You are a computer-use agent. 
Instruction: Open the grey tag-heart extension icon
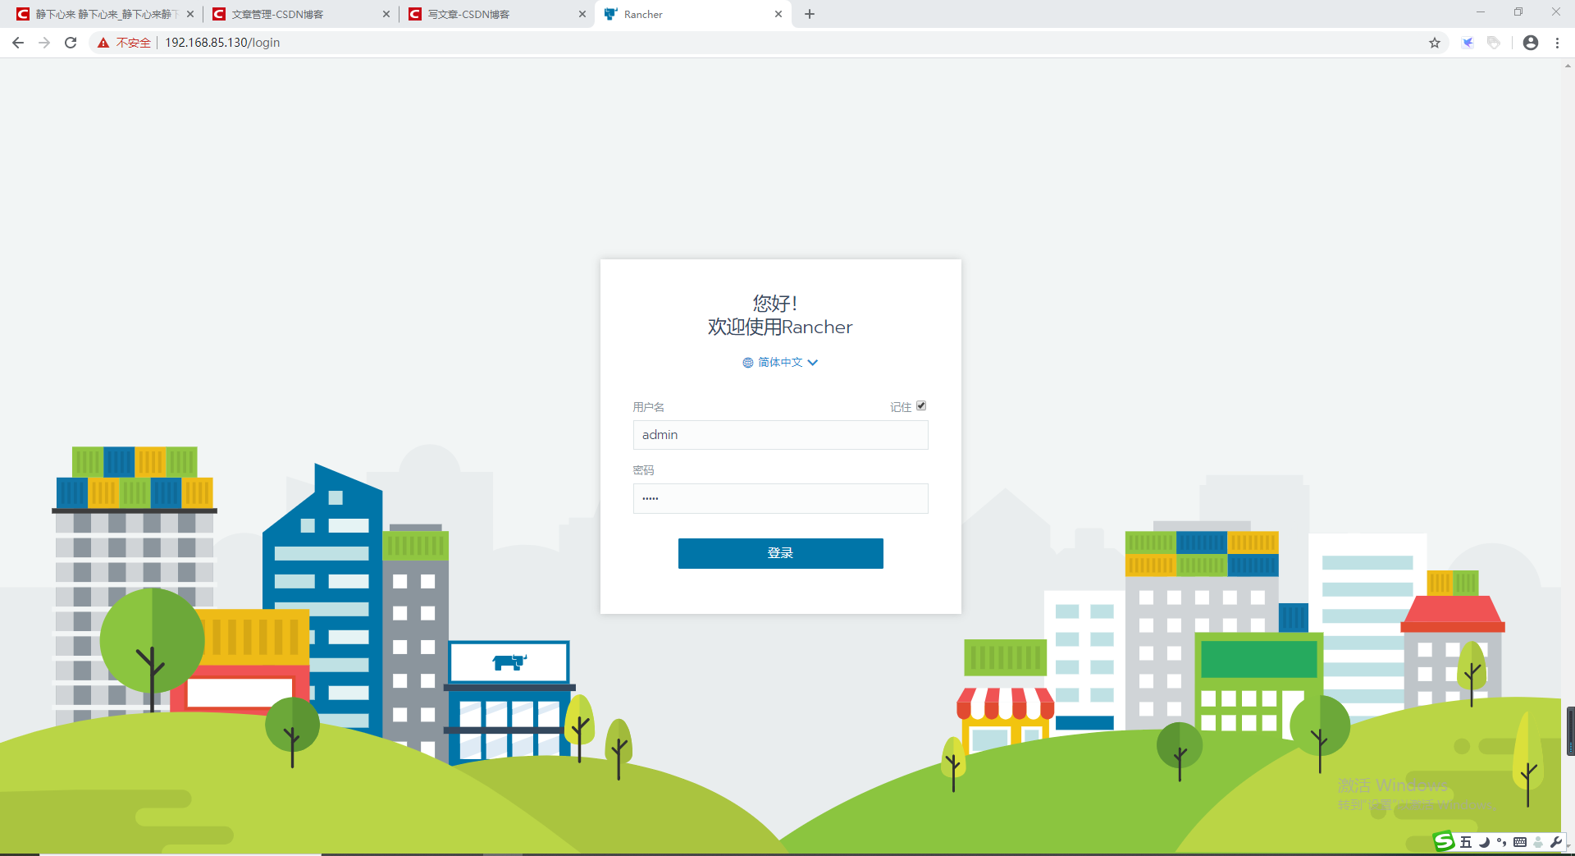(1494, 43)
